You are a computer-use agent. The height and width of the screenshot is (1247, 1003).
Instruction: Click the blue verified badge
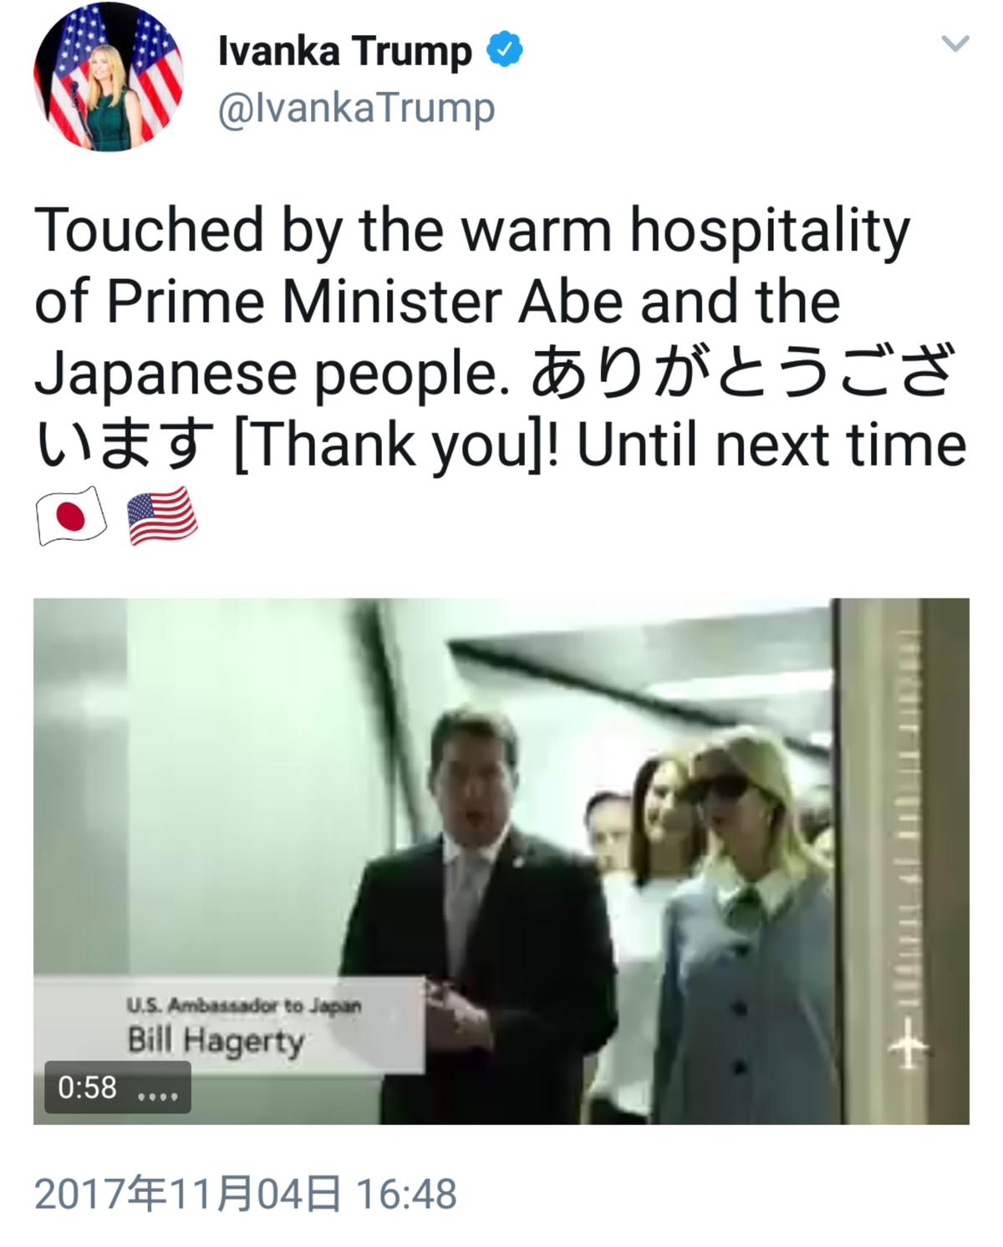coord(505,50)
